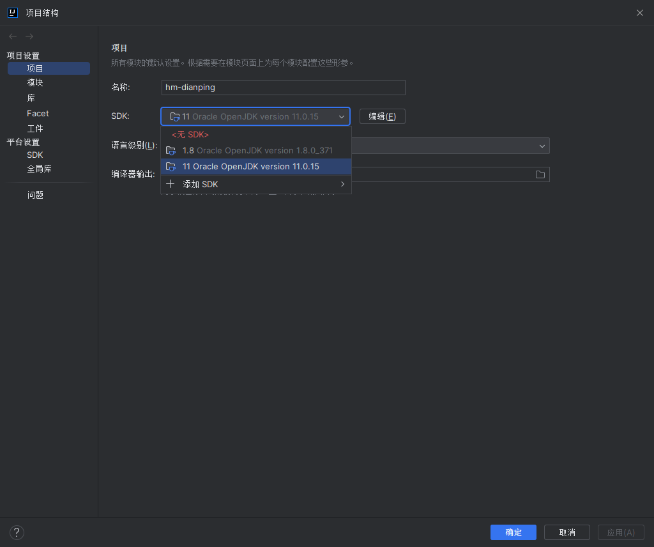
Task: Open 模块 in the project settings list
Action: pyautogui.click(x=35, y=82)
